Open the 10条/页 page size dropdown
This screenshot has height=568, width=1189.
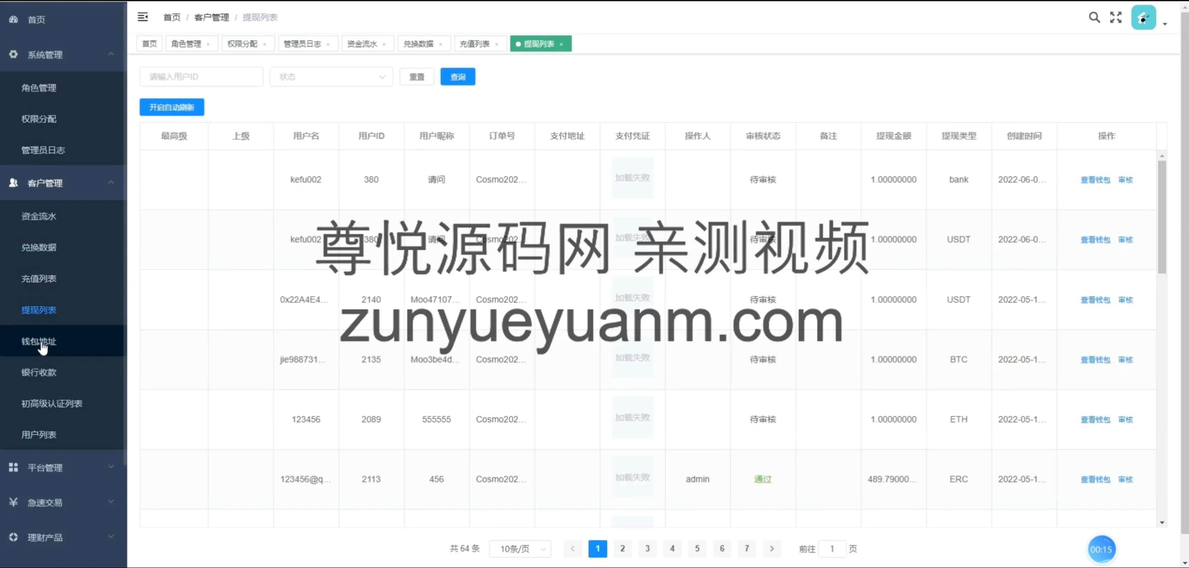coord(520,548)
